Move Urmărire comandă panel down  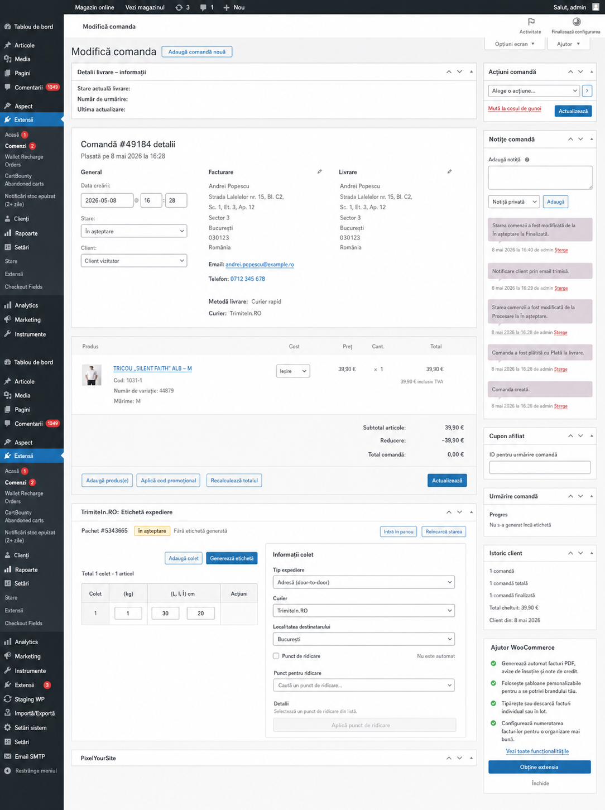tap(580, 496)
